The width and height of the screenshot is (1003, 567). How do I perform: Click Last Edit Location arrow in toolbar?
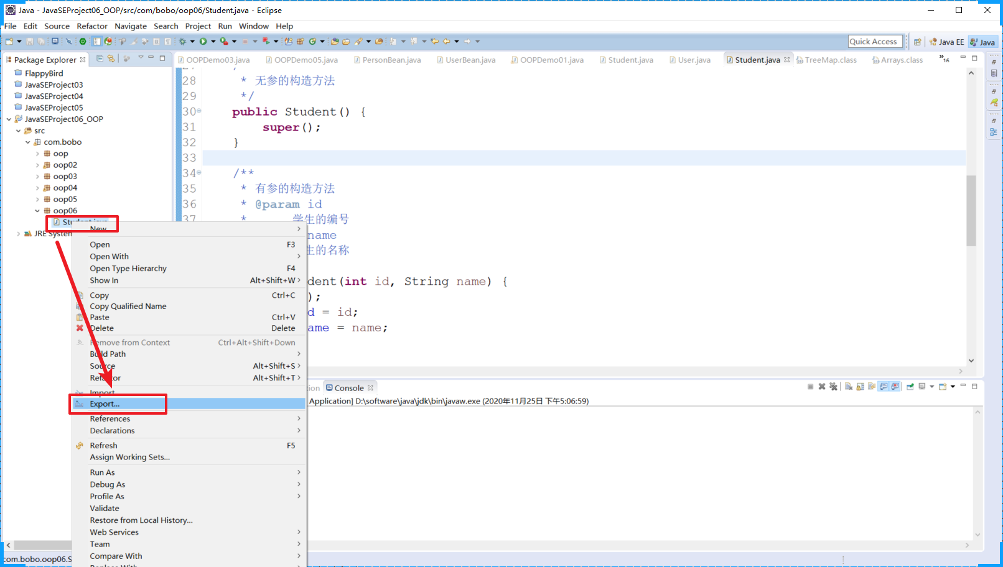pos(434,41)
